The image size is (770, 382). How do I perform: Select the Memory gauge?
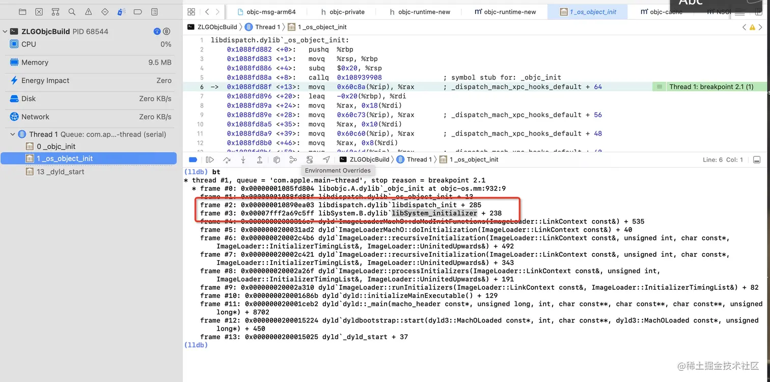coord(91,63)
